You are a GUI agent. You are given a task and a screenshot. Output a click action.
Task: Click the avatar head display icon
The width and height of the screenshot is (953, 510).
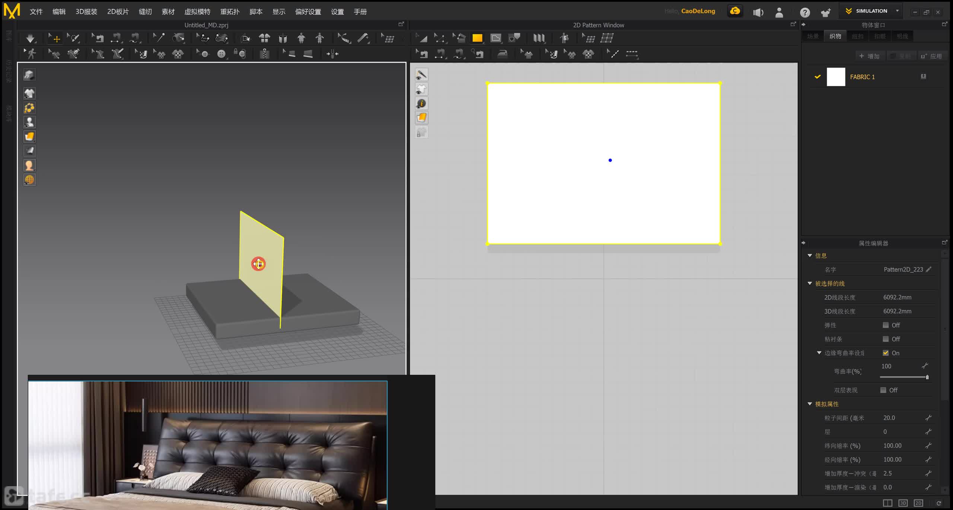[x=29, y=165]
